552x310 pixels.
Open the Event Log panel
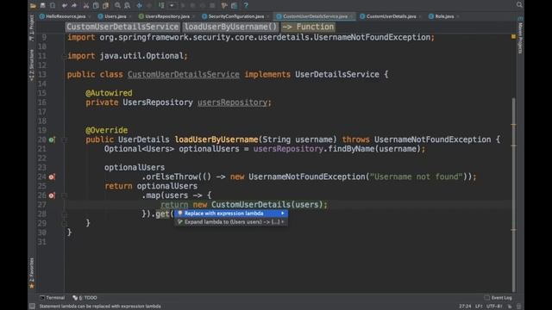tap(499, 298)
